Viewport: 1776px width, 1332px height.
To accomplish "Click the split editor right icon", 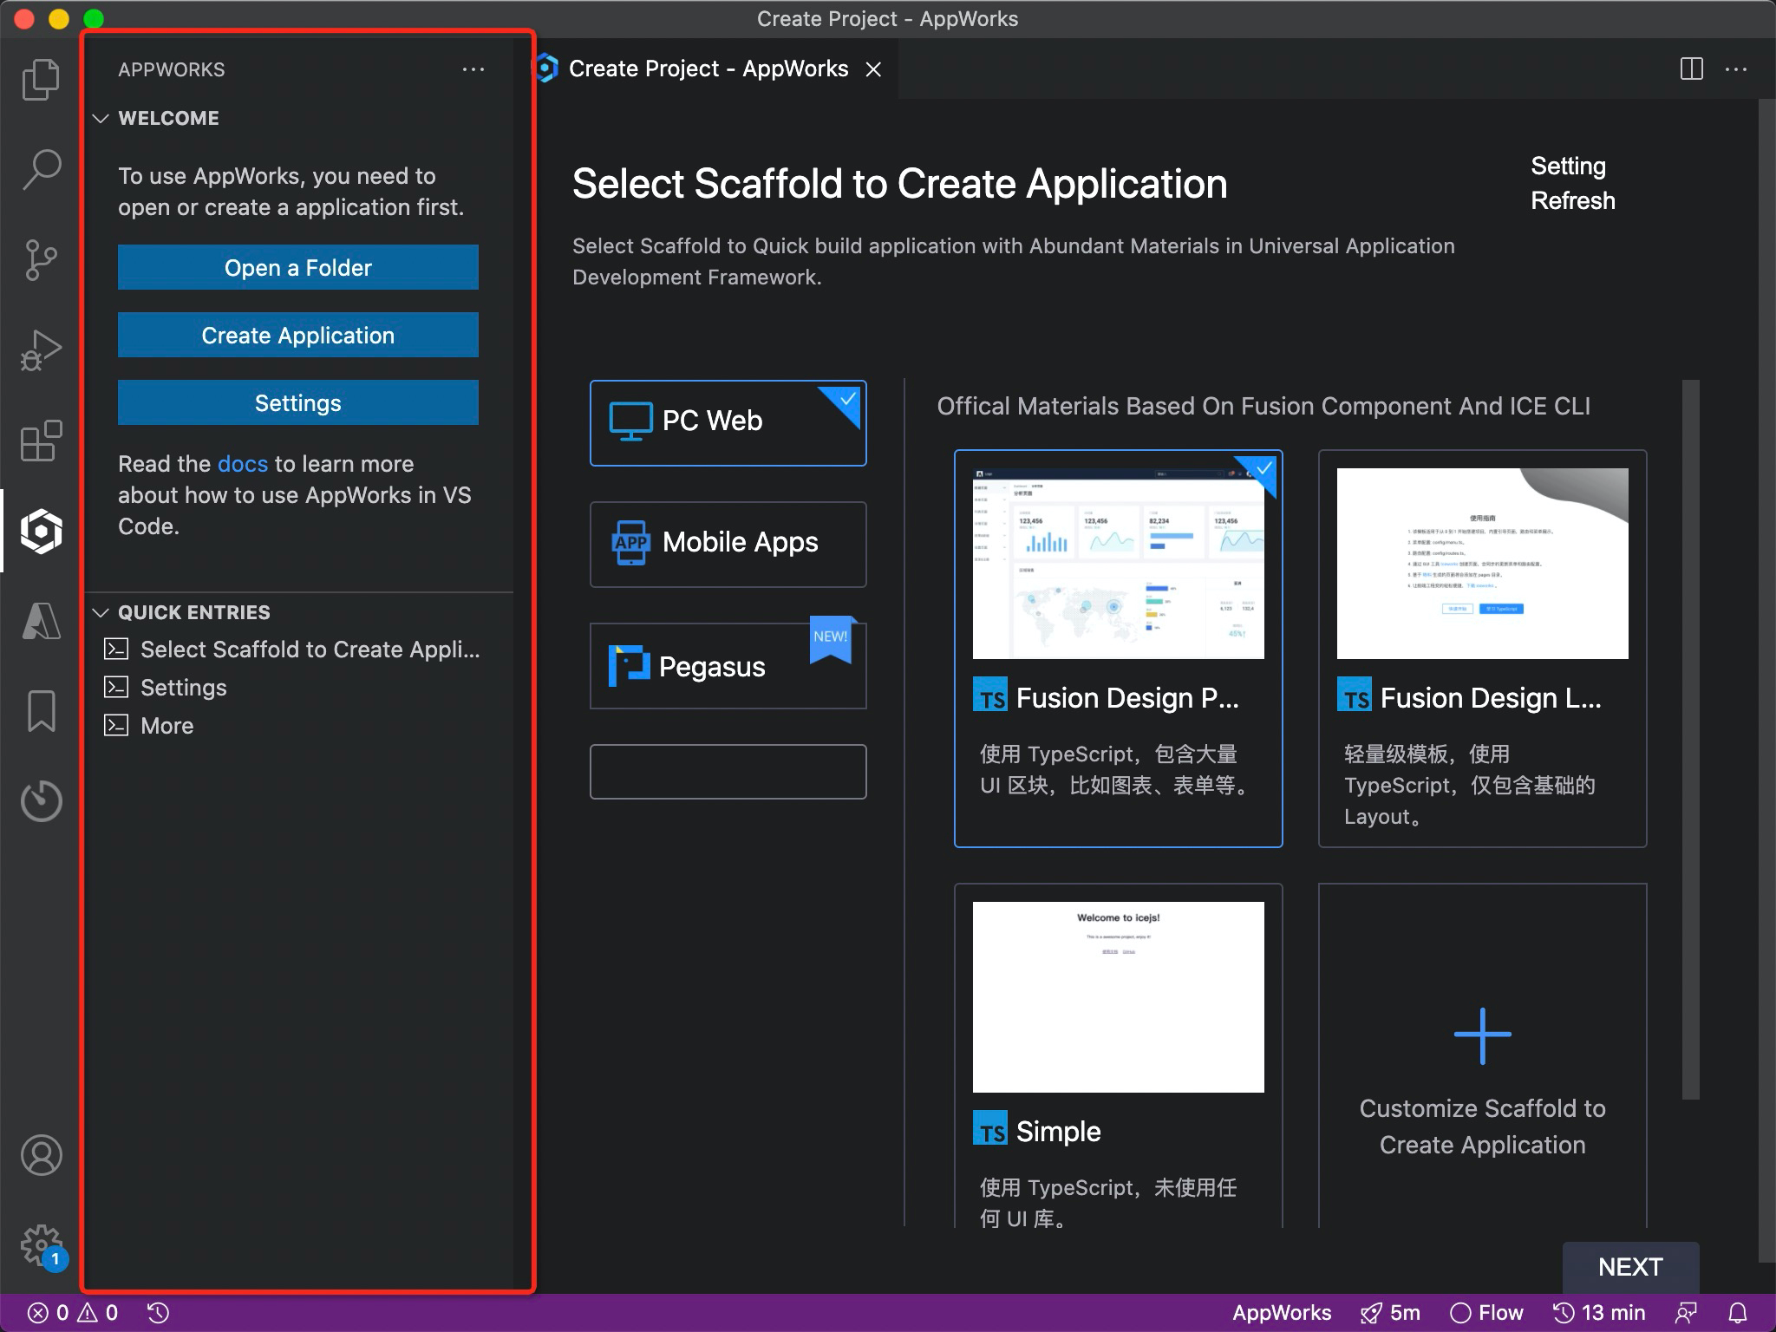I will (x=1691, y=69).
